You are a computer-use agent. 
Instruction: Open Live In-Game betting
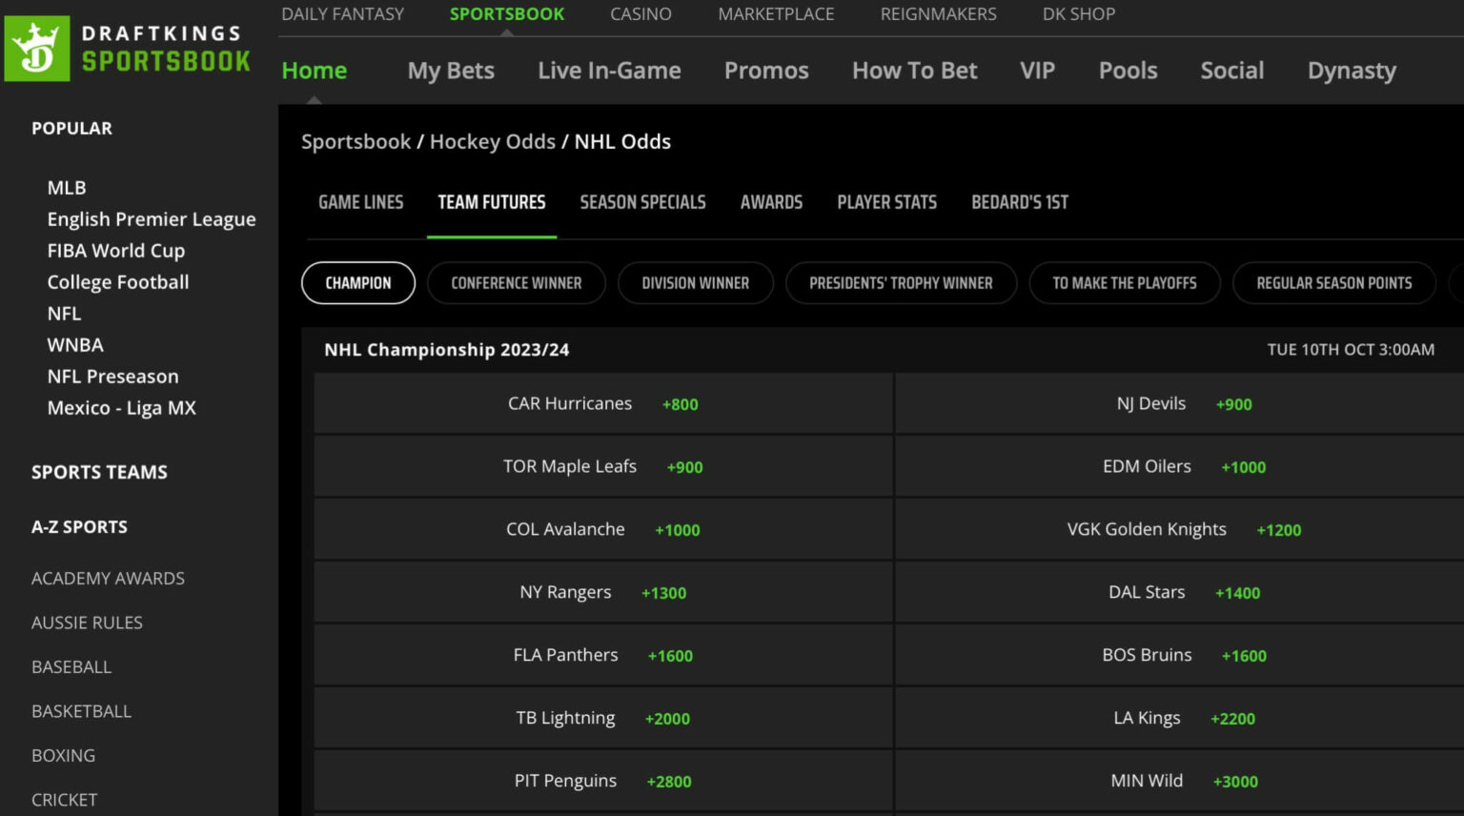pyautogui.click(x=609, y=71)
